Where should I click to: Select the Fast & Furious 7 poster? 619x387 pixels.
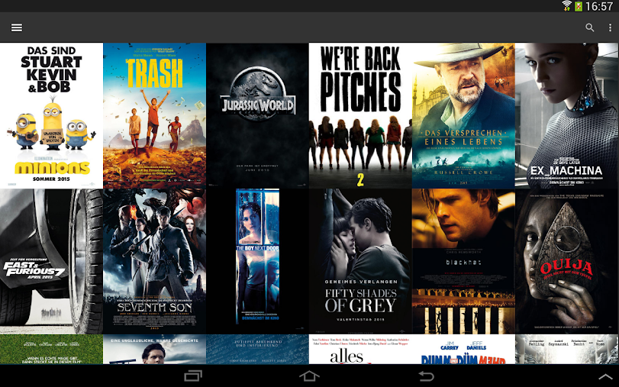(51, 261)
